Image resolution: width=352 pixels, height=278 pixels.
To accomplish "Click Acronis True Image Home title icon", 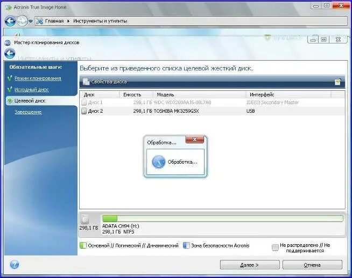I will pyautogui.click(x=8, y=8).
